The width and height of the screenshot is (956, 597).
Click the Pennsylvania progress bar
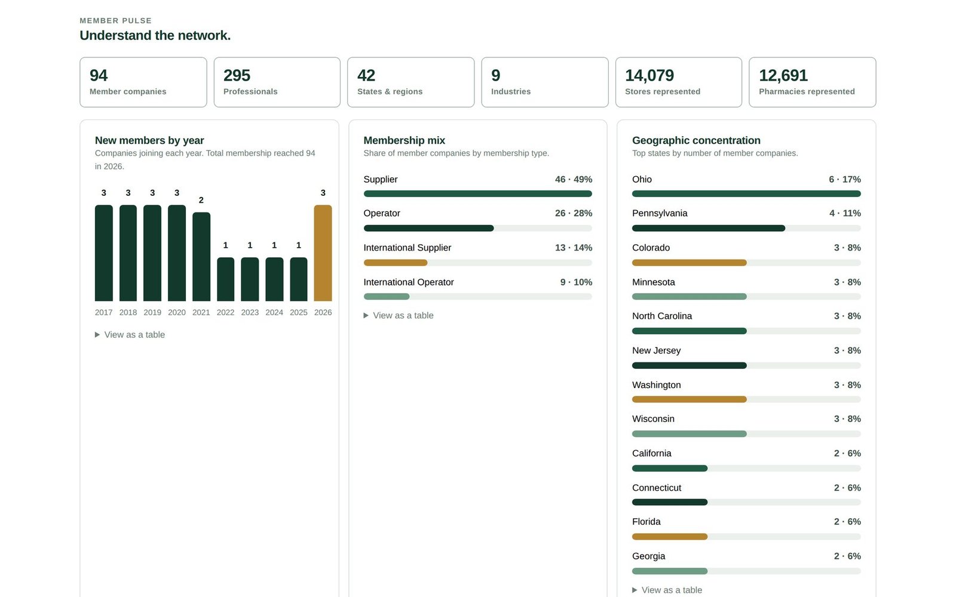tap(746, 228)
